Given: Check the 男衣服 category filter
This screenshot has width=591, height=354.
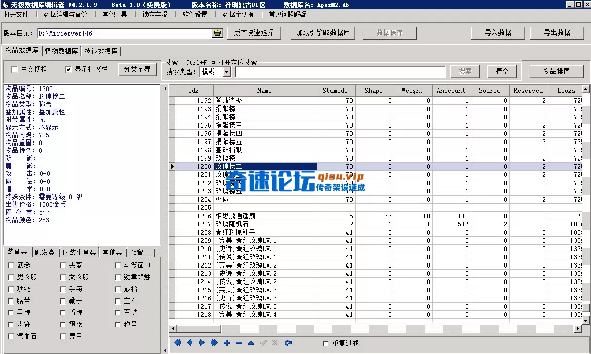Looking at the screenshot, I should (11, 277).
